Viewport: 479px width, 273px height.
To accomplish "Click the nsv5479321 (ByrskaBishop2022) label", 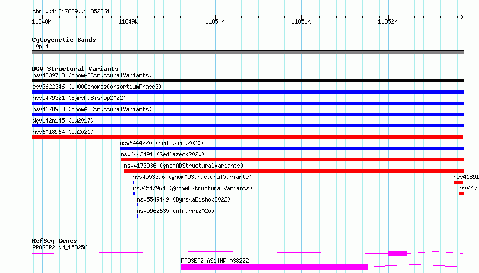I will coord(79,98).
